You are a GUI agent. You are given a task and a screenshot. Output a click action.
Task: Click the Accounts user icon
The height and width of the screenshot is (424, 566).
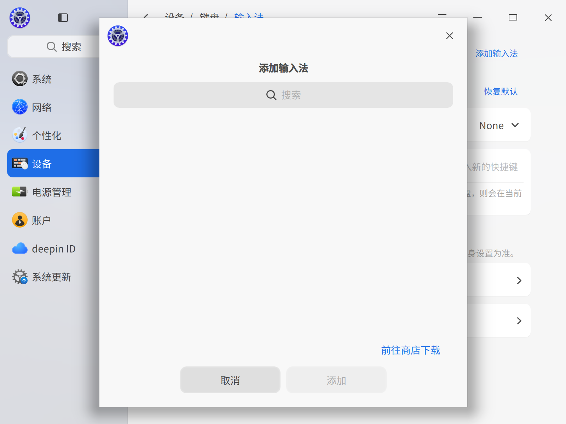(x=20, y=220)
